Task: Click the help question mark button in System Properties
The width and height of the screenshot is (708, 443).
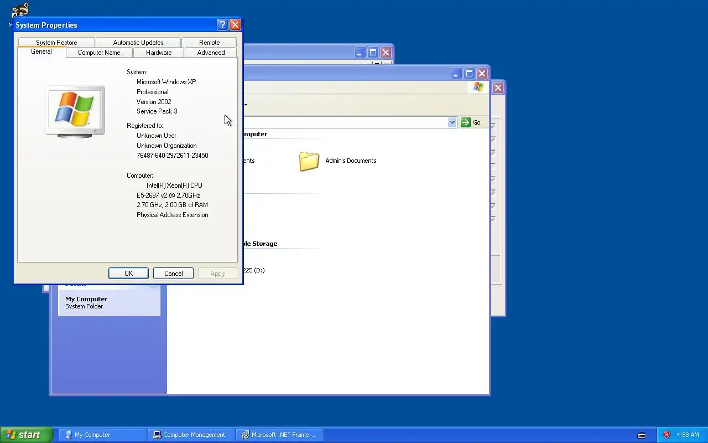Action: coord(222,24)
